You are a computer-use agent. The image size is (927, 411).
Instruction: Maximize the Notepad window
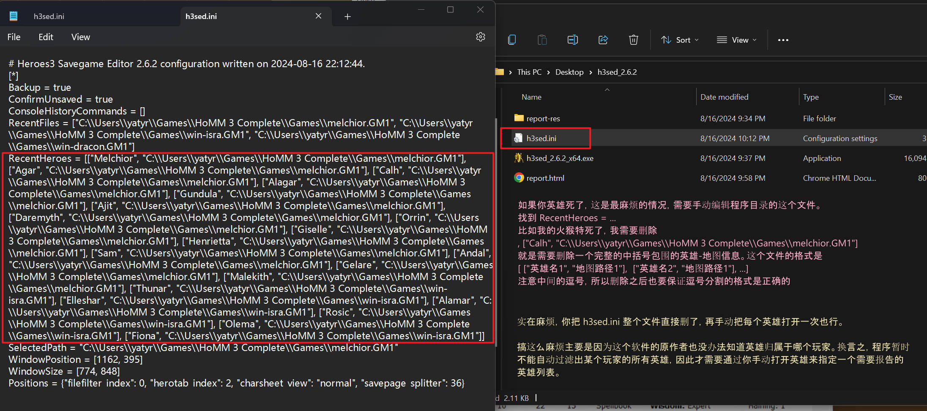[451, 10]
